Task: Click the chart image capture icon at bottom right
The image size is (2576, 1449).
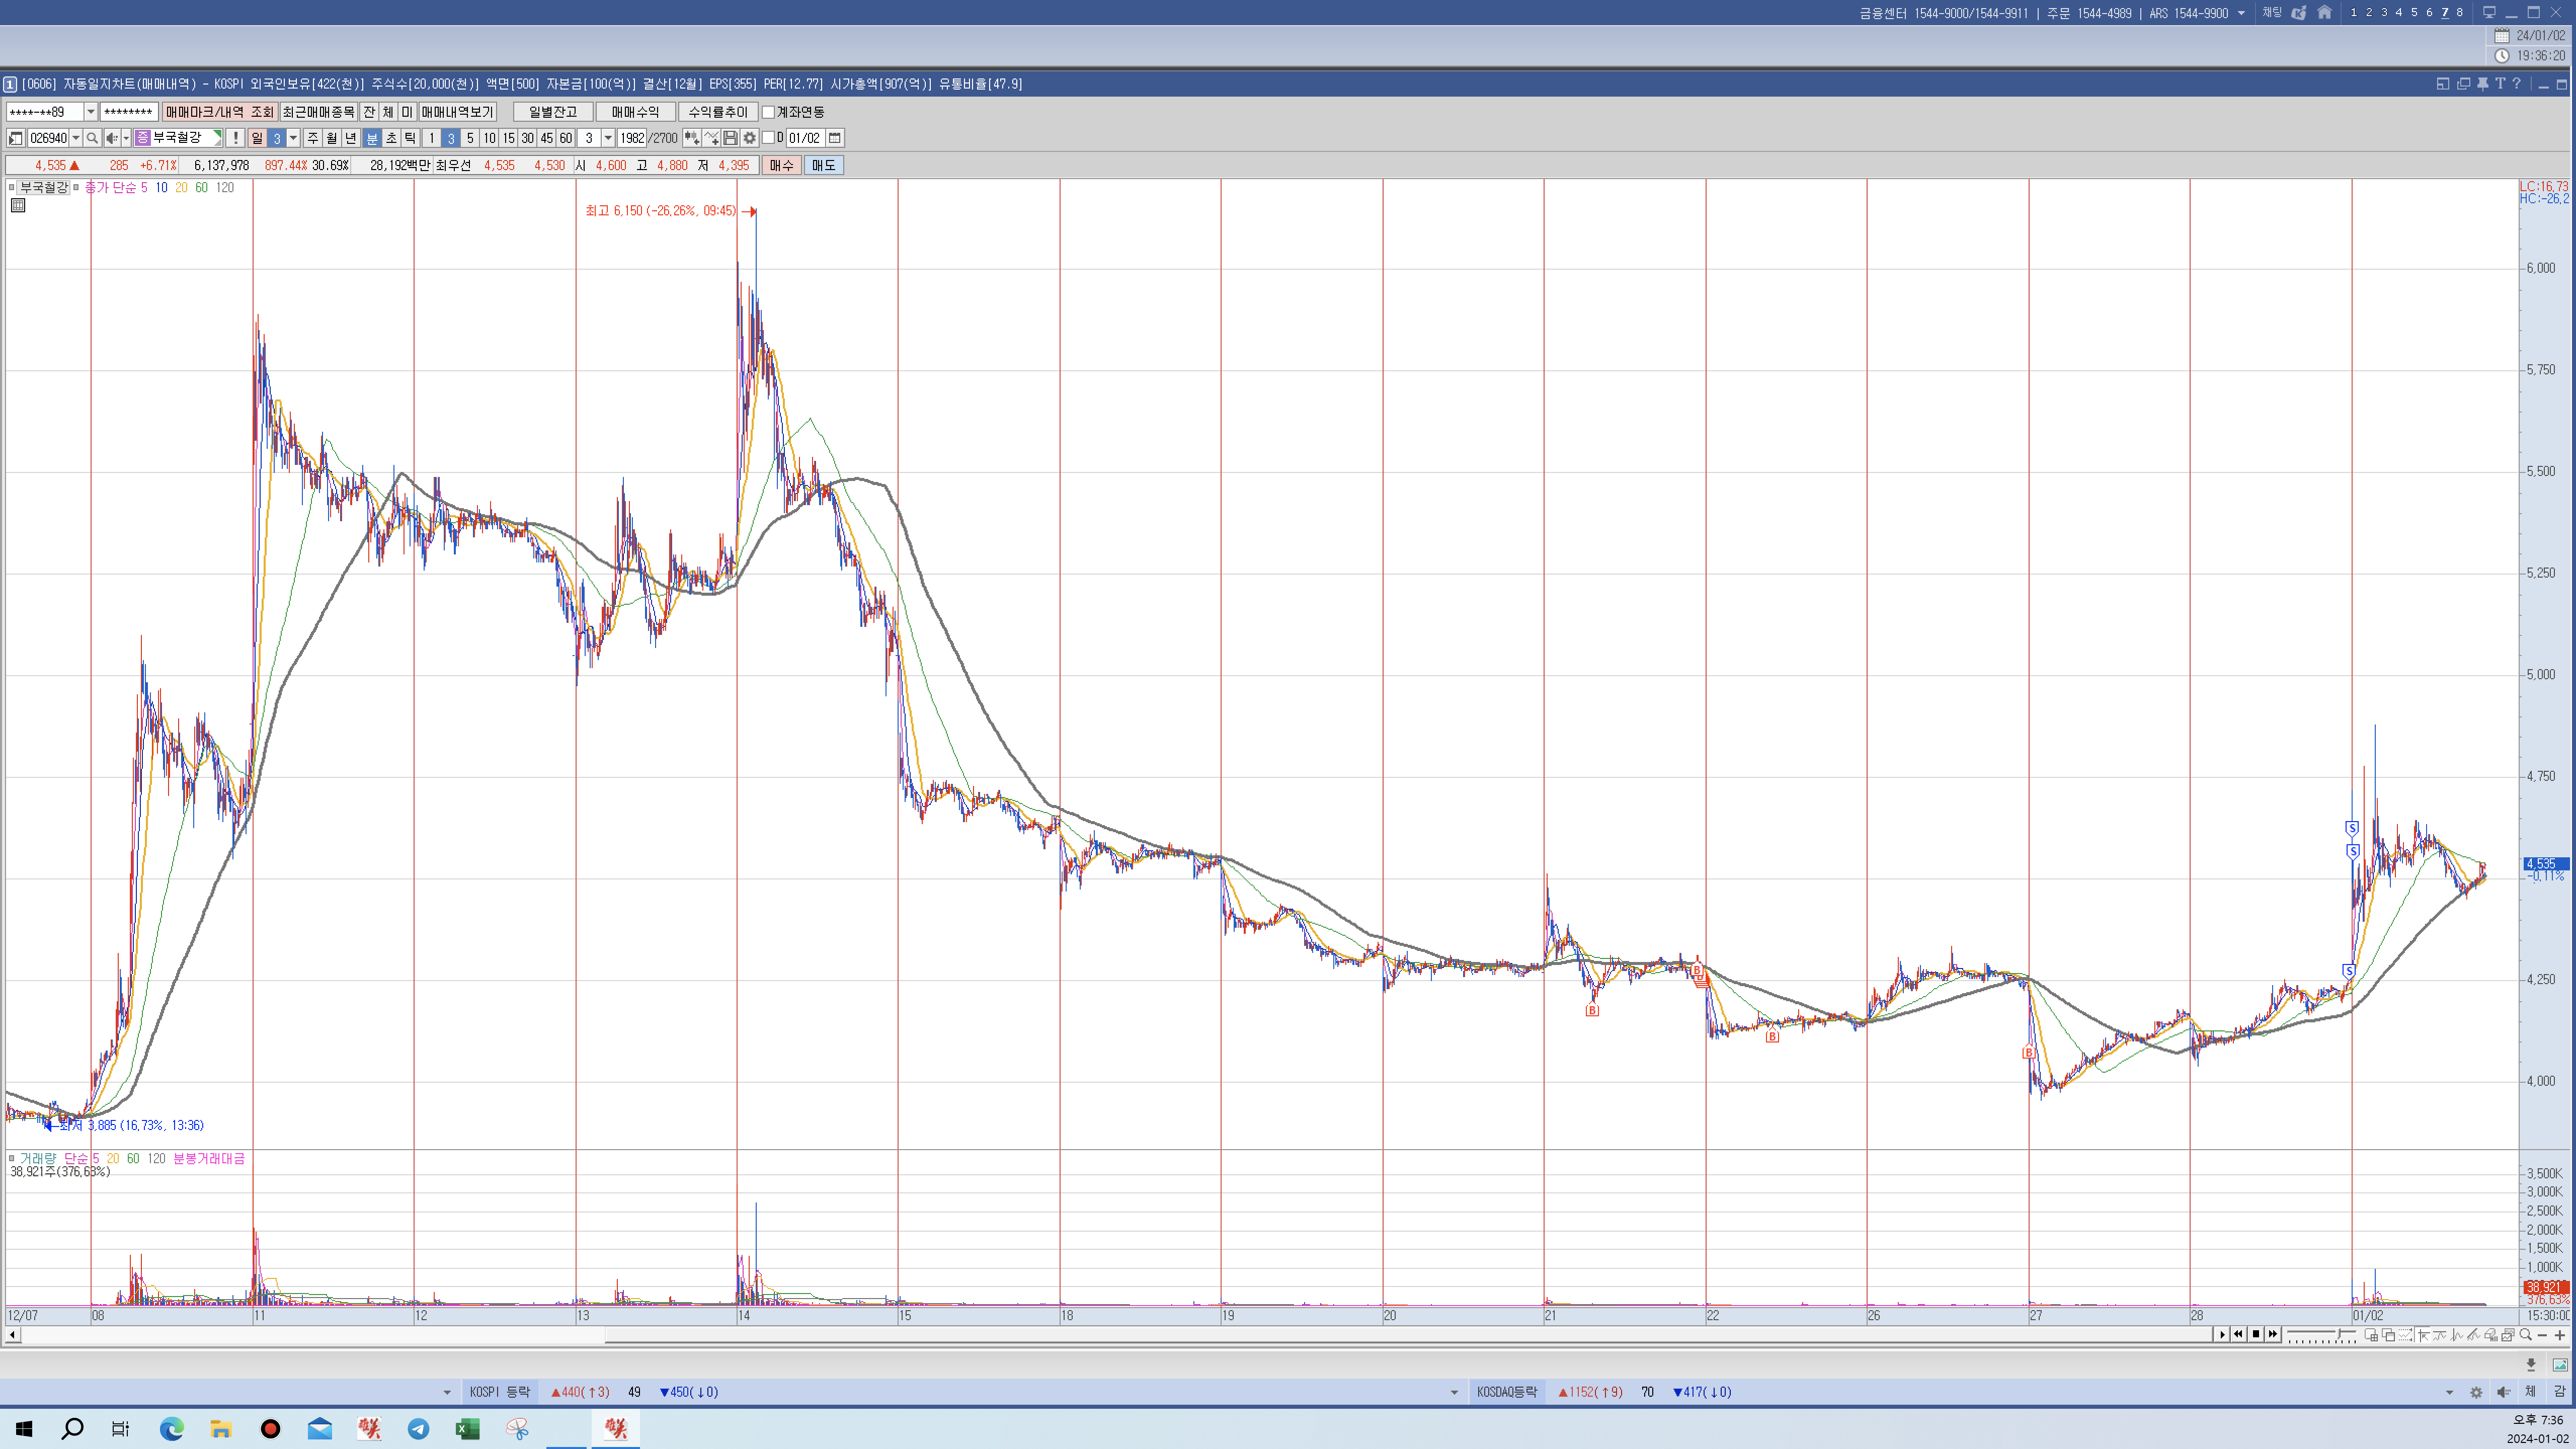Action: pos(2560,1365)
